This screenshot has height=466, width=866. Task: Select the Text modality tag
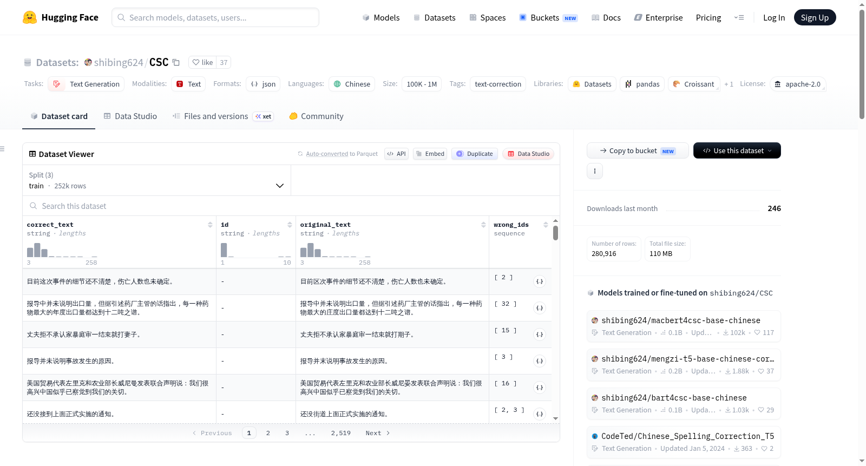188,84
